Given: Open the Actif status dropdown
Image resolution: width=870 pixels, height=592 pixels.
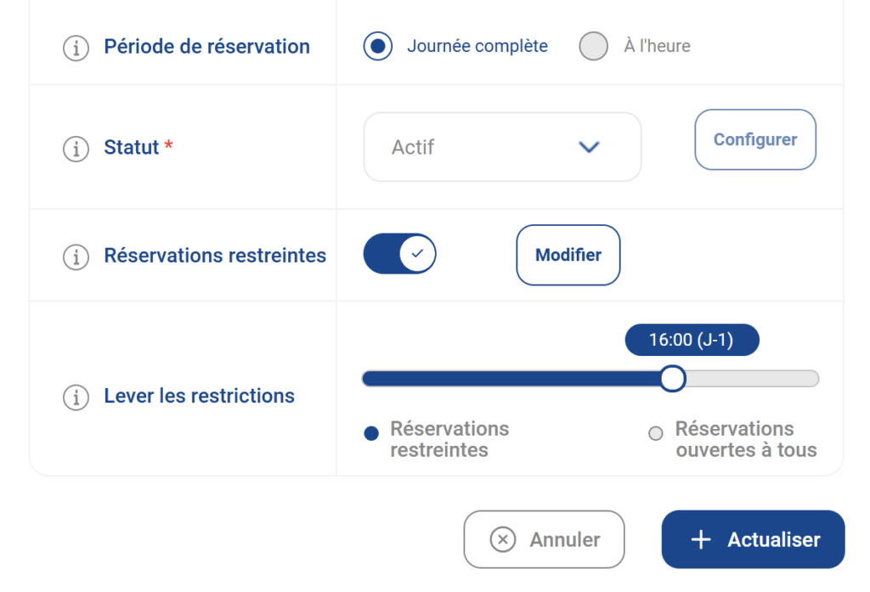Looking at the screenshot, I should coord(502,147).
